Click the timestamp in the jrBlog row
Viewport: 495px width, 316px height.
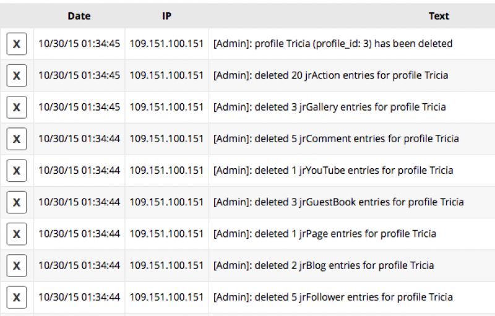[x=79, y=265]
